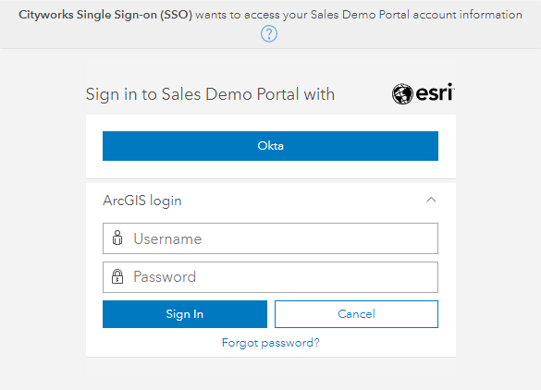541x390 pixels.
Task: Focus the Username input field
Action: (270, 238)
